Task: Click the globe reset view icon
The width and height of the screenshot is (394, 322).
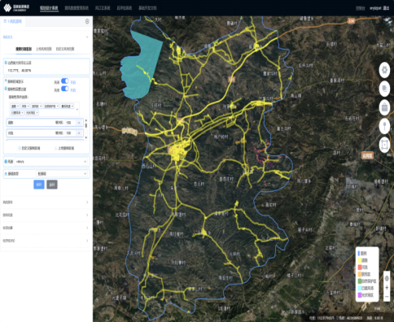Action: pos(387,278)
